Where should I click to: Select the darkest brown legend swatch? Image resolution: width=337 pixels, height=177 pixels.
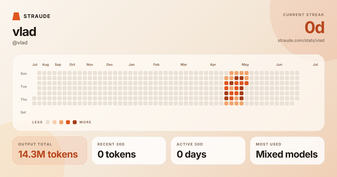click(75, 122)
